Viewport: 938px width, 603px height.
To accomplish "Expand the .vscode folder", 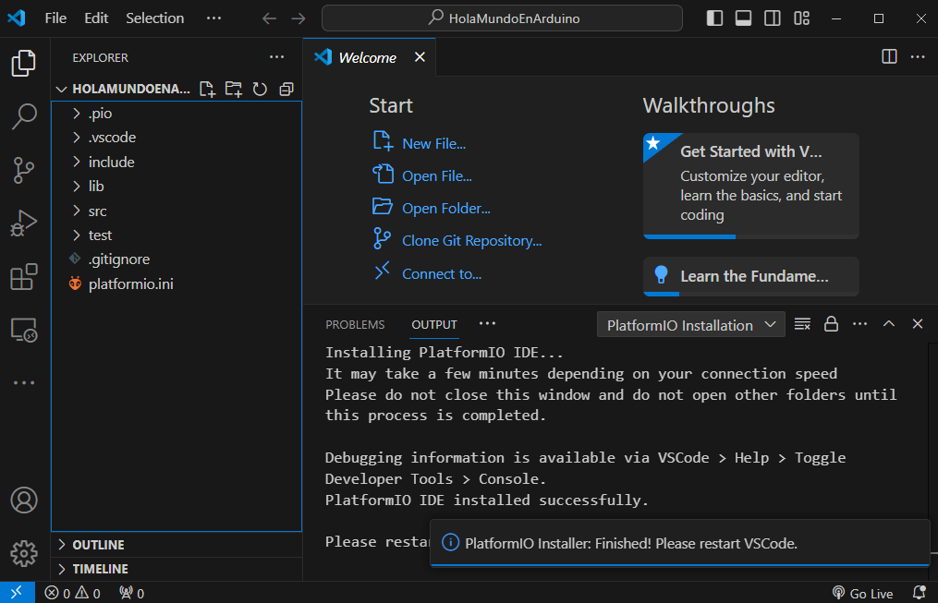I will click(x=177, y=138).
